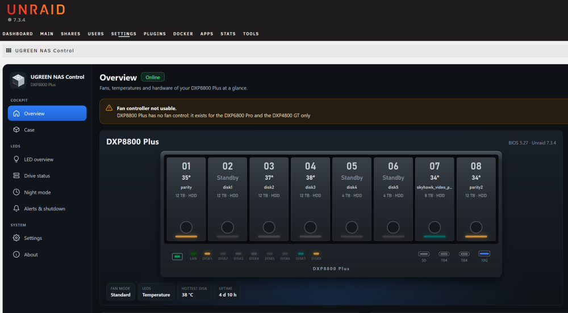Click the Online status badge

pyautogui.click(x=153, y=77)
